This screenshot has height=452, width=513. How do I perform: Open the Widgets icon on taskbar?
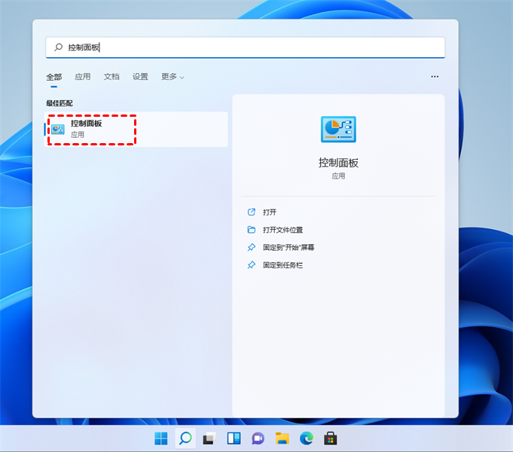click(x=234, y=438)
